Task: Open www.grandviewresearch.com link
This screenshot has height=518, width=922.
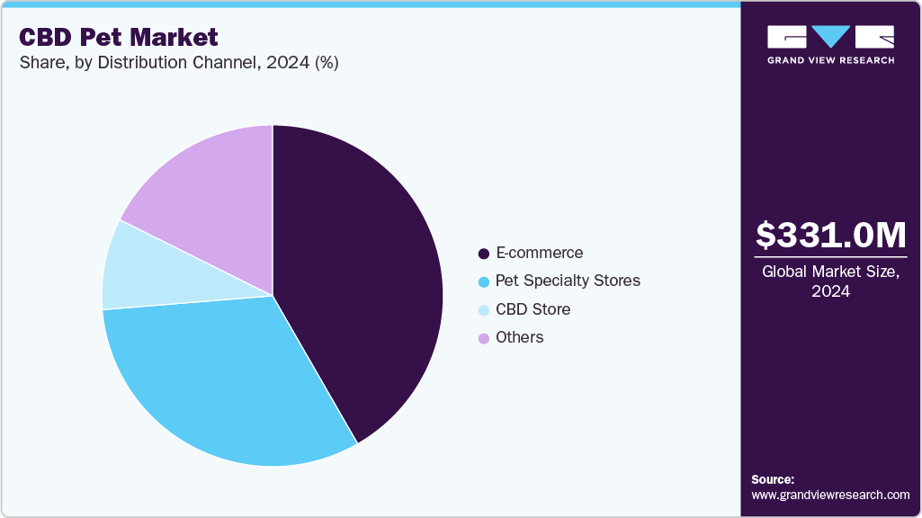Action: 829,493
